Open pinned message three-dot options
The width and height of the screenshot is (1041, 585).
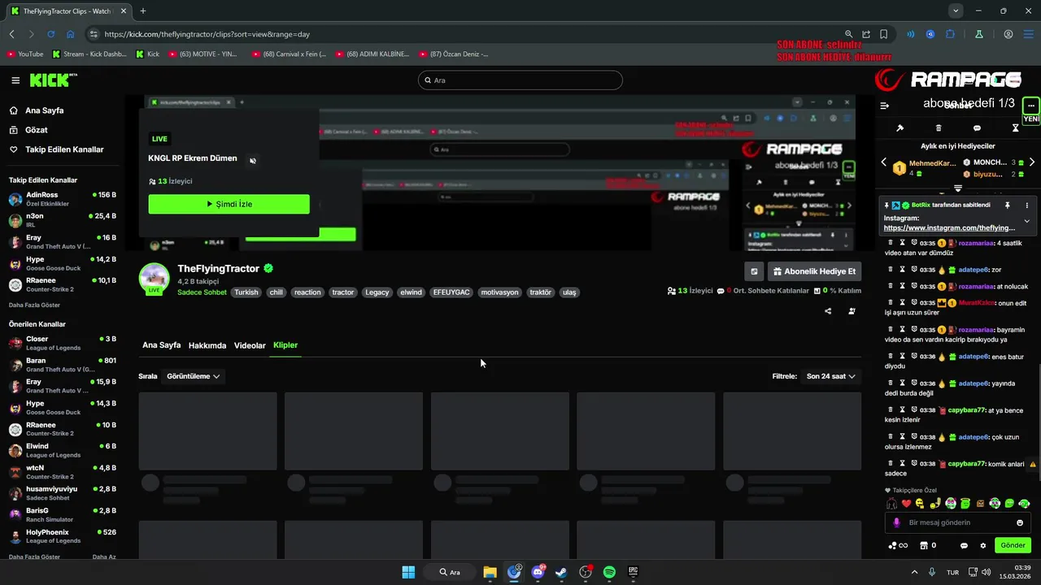[1026, 206]
